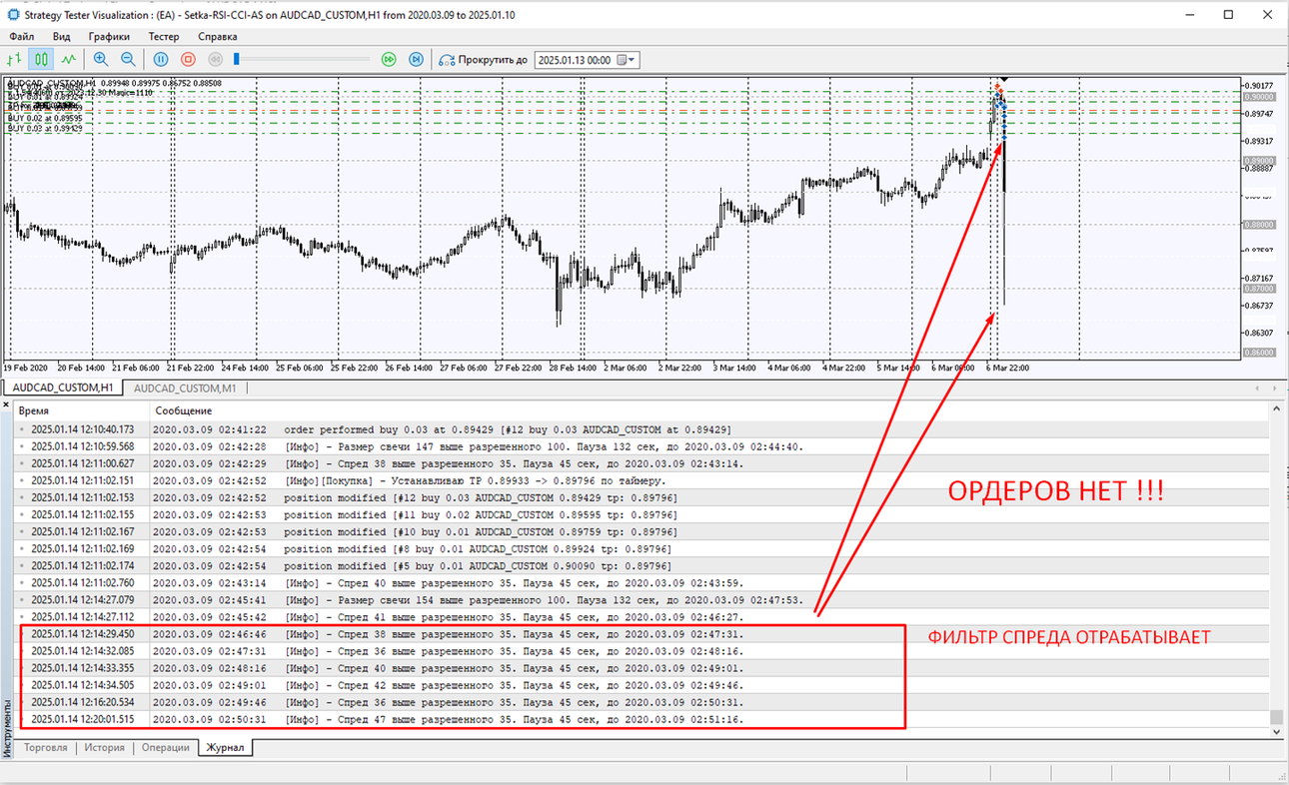Viewport: 1289px width, 785px height.
Task: Select log row 'Спред 42 выше разрешенного'
Action: pyautogui.click(x=642, y=685)
